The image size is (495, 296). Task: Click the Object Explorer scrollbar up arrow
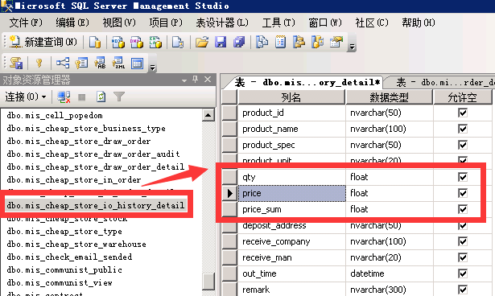(208, 115)
